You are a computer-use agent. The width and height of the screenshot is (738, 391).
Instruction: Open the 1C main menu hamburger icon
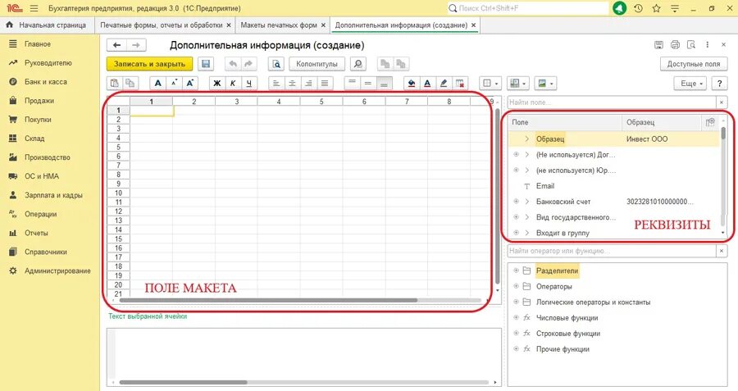tap(34, 8)
